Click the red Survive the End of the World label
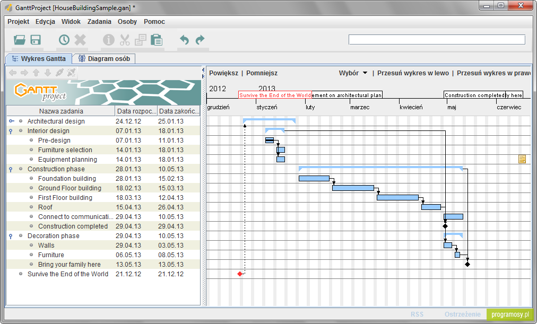Viewport: 537px width, 324px height. (275, 95)
